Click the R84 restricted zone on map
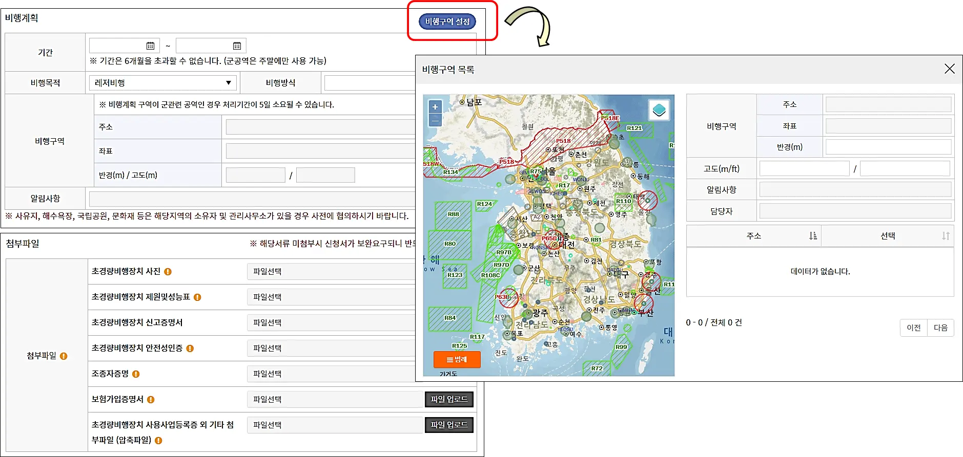The height and width of the screenshot is (457, 963). pos(449,318)
